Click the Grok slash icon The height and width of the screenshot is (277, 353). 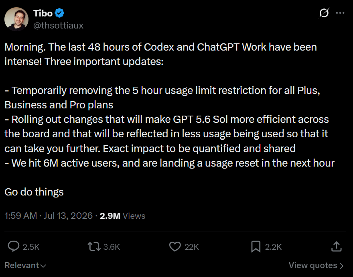pos(324,13)
